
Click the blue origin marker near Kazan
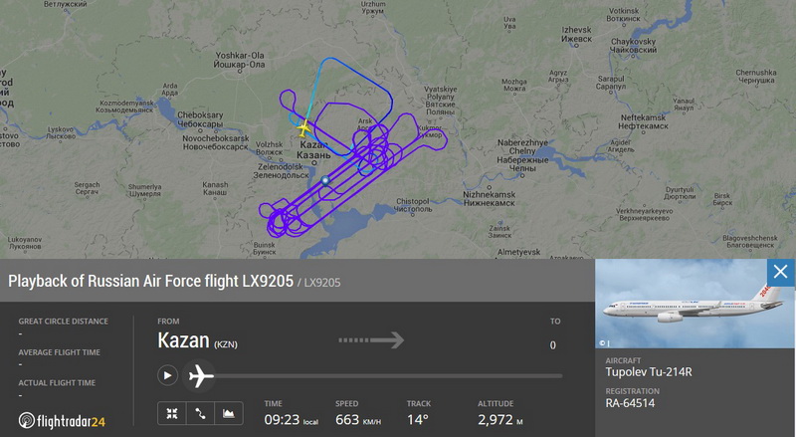coord(325,180)
